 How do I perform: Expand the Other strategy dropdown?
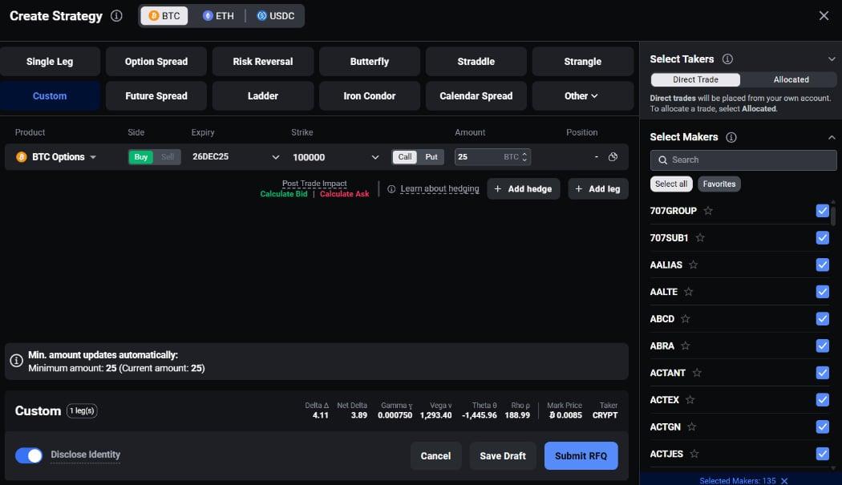[x=581, y=96]
